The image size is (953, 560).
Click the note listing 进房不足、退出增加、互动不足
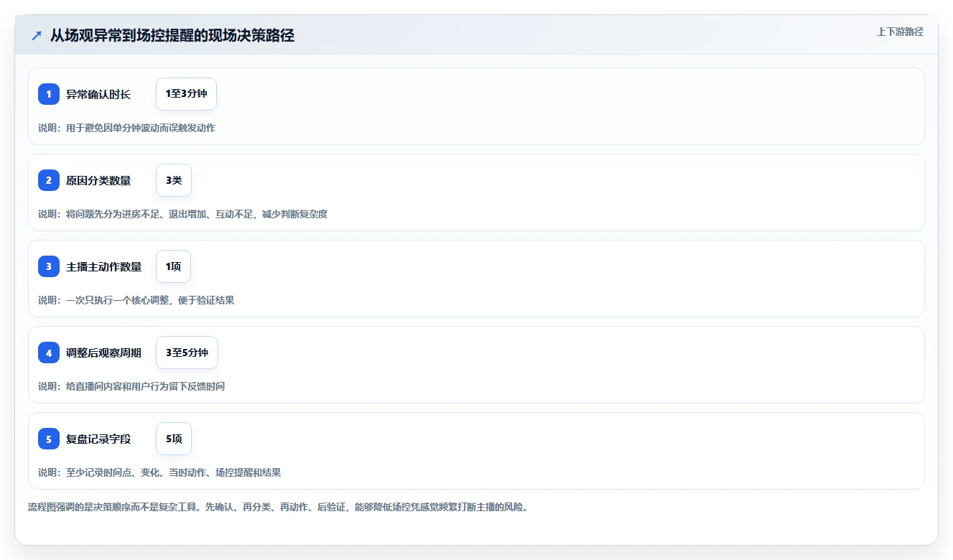coord(182,214)
